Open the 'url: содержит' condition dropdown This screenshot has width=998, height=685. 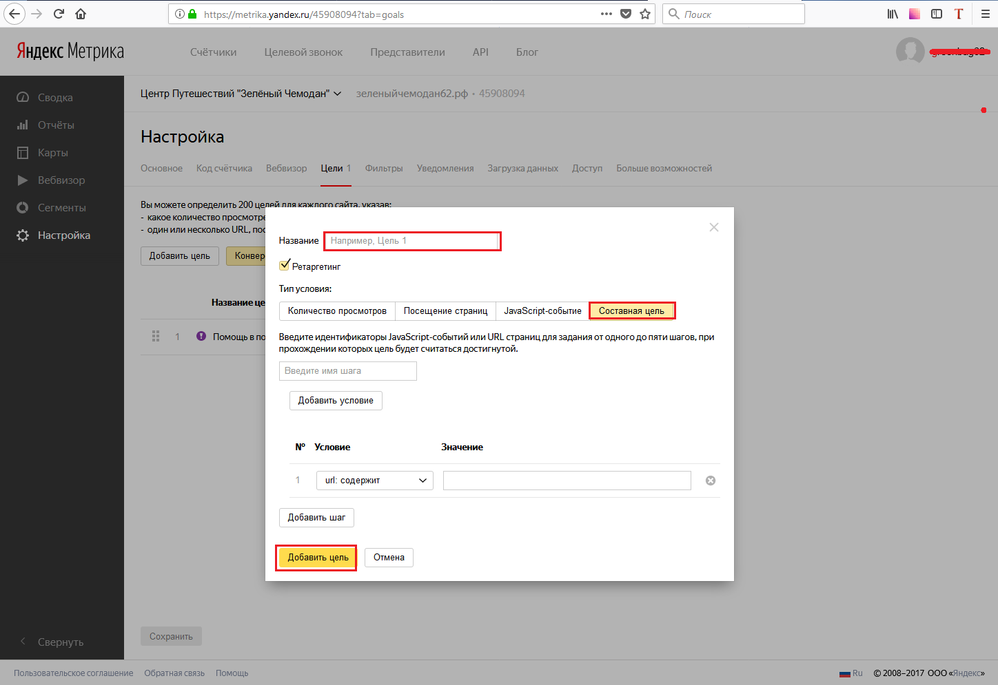tap(375, 481)
